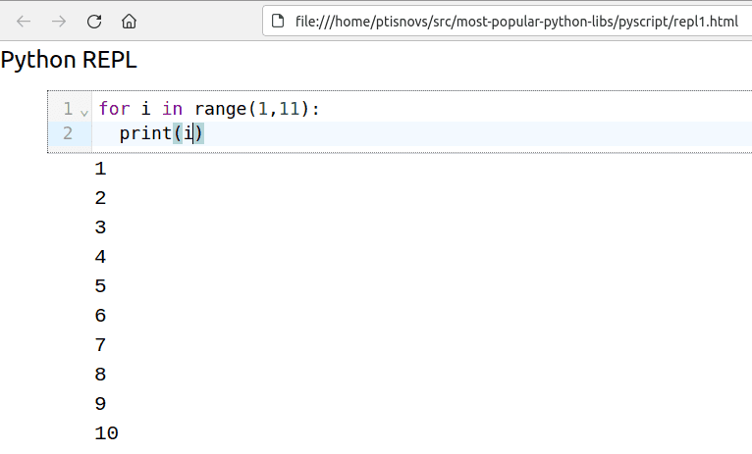Viewport: 752px width, 454px height.
Task: Click the 'range' function name in code
Action: [x=220, y=109]
